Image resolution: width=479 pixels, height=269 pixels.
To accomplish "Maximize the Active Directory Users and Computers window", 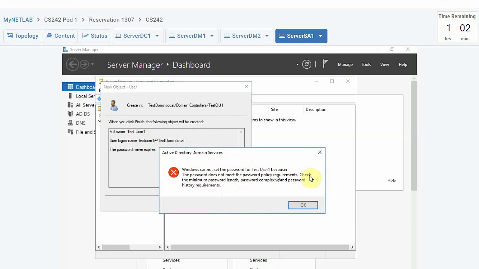I will coord(332,81).
